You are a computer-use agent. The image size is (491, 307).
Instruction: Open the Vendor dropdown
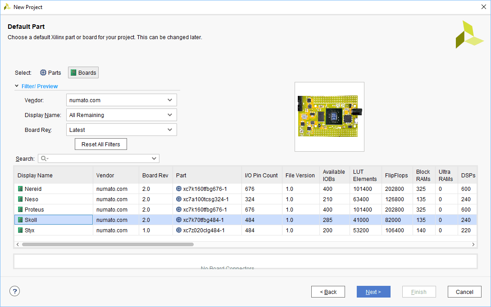click(121, 100)
